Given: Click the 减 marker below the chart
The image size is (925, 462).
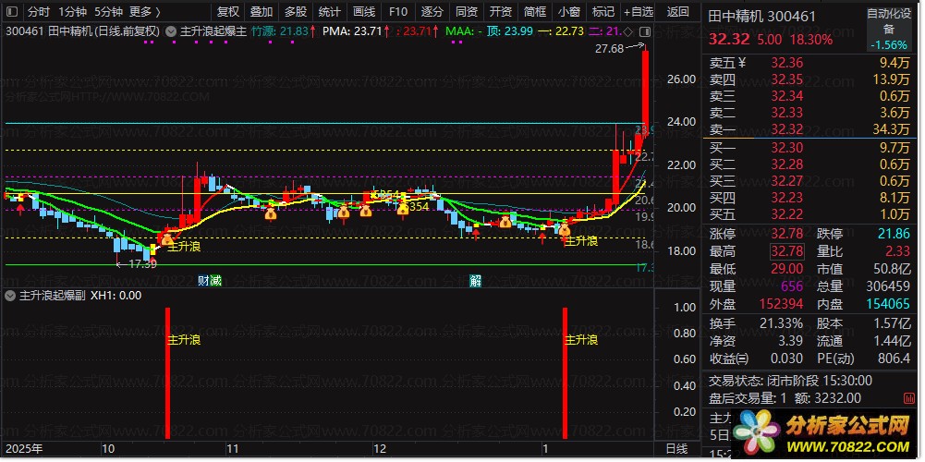Looking at the screenshot, I should tap(215, 281).
